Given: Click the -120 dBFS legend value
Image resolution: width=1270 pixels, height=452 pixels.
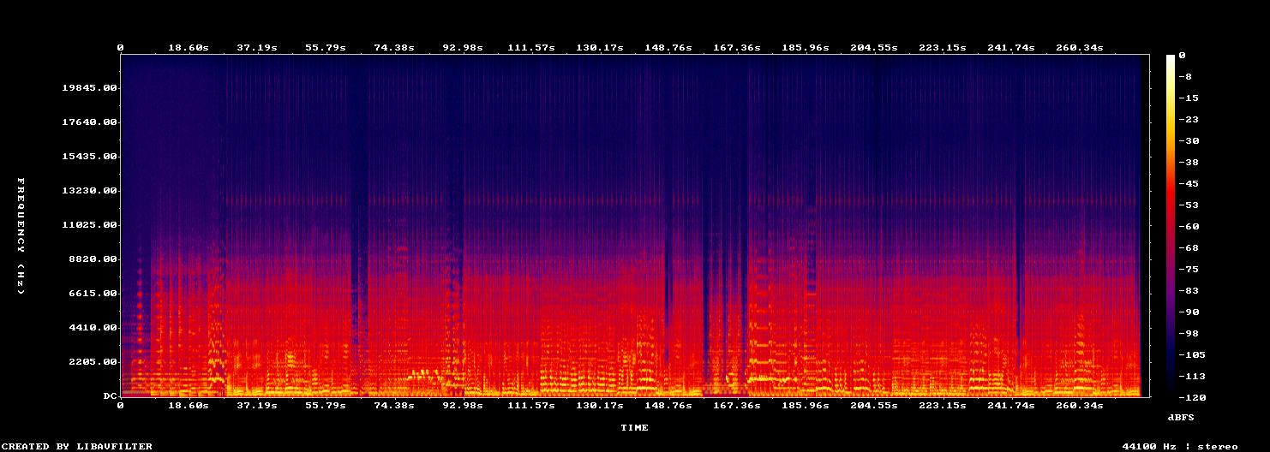Looking at the screenshot, I should click(1191, 397).
